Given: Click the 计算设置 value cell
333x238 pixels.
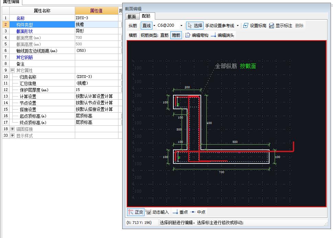Looking at the screenshot, I should coord(96,96).
